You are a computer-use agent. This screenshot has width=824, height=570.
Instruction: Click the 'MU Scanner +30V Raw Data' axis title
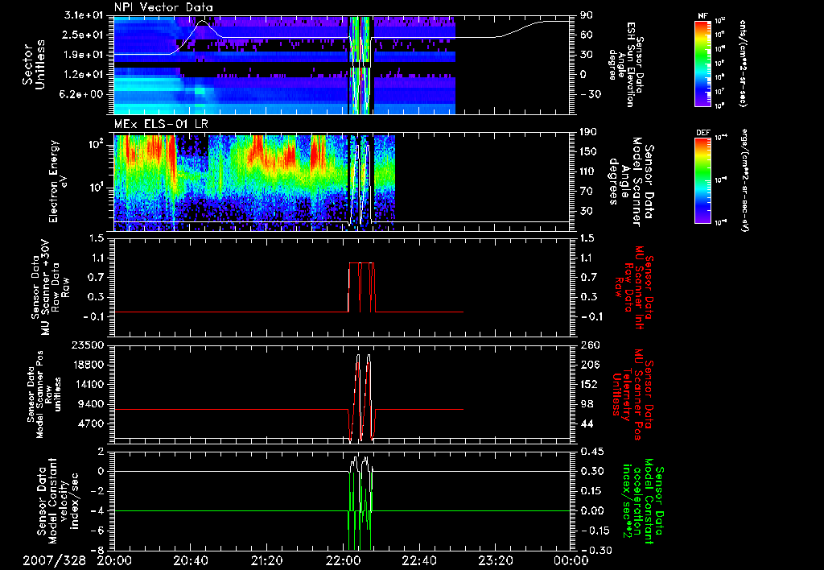coord(50,287)
